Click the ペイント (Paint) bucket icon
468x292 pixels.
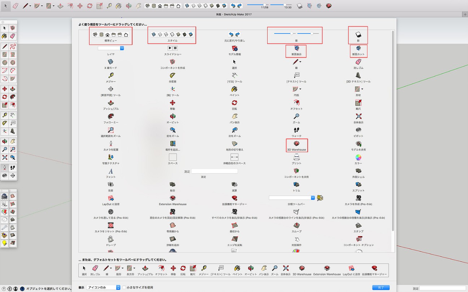(234, 89)
